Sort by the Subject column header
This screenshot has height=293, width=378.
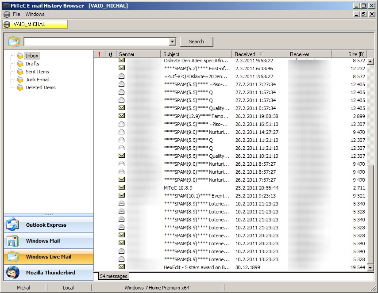pos(196,54)
